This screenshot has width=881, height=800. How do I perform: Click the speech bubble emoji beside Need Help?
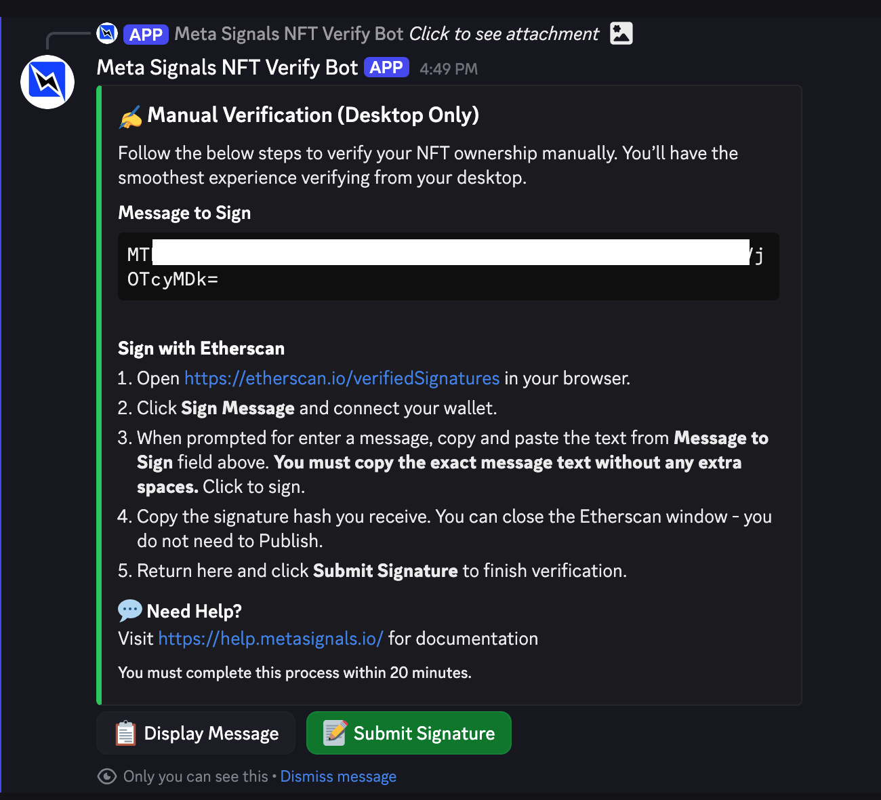coord(129,611)
